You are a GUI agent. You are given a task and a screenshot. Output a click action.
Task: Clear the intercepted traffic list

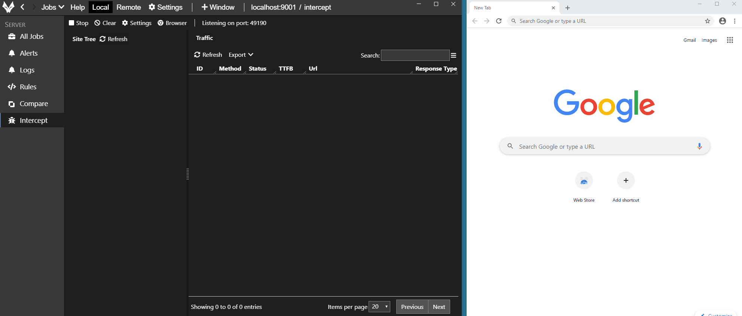pos(105,23)
